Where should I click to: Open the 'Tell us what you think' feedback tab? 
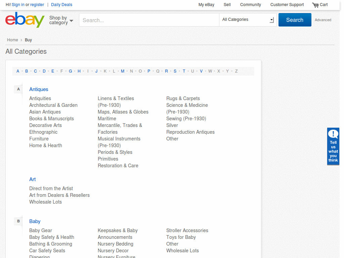[333, 146]
